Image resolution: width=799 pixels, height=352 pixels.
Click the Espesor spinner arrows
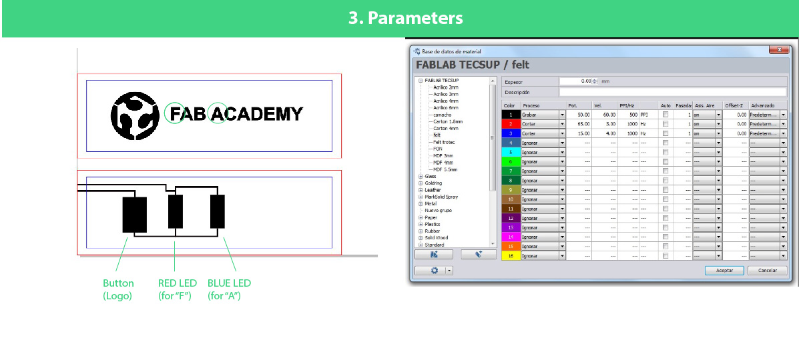tap(595, 81)
